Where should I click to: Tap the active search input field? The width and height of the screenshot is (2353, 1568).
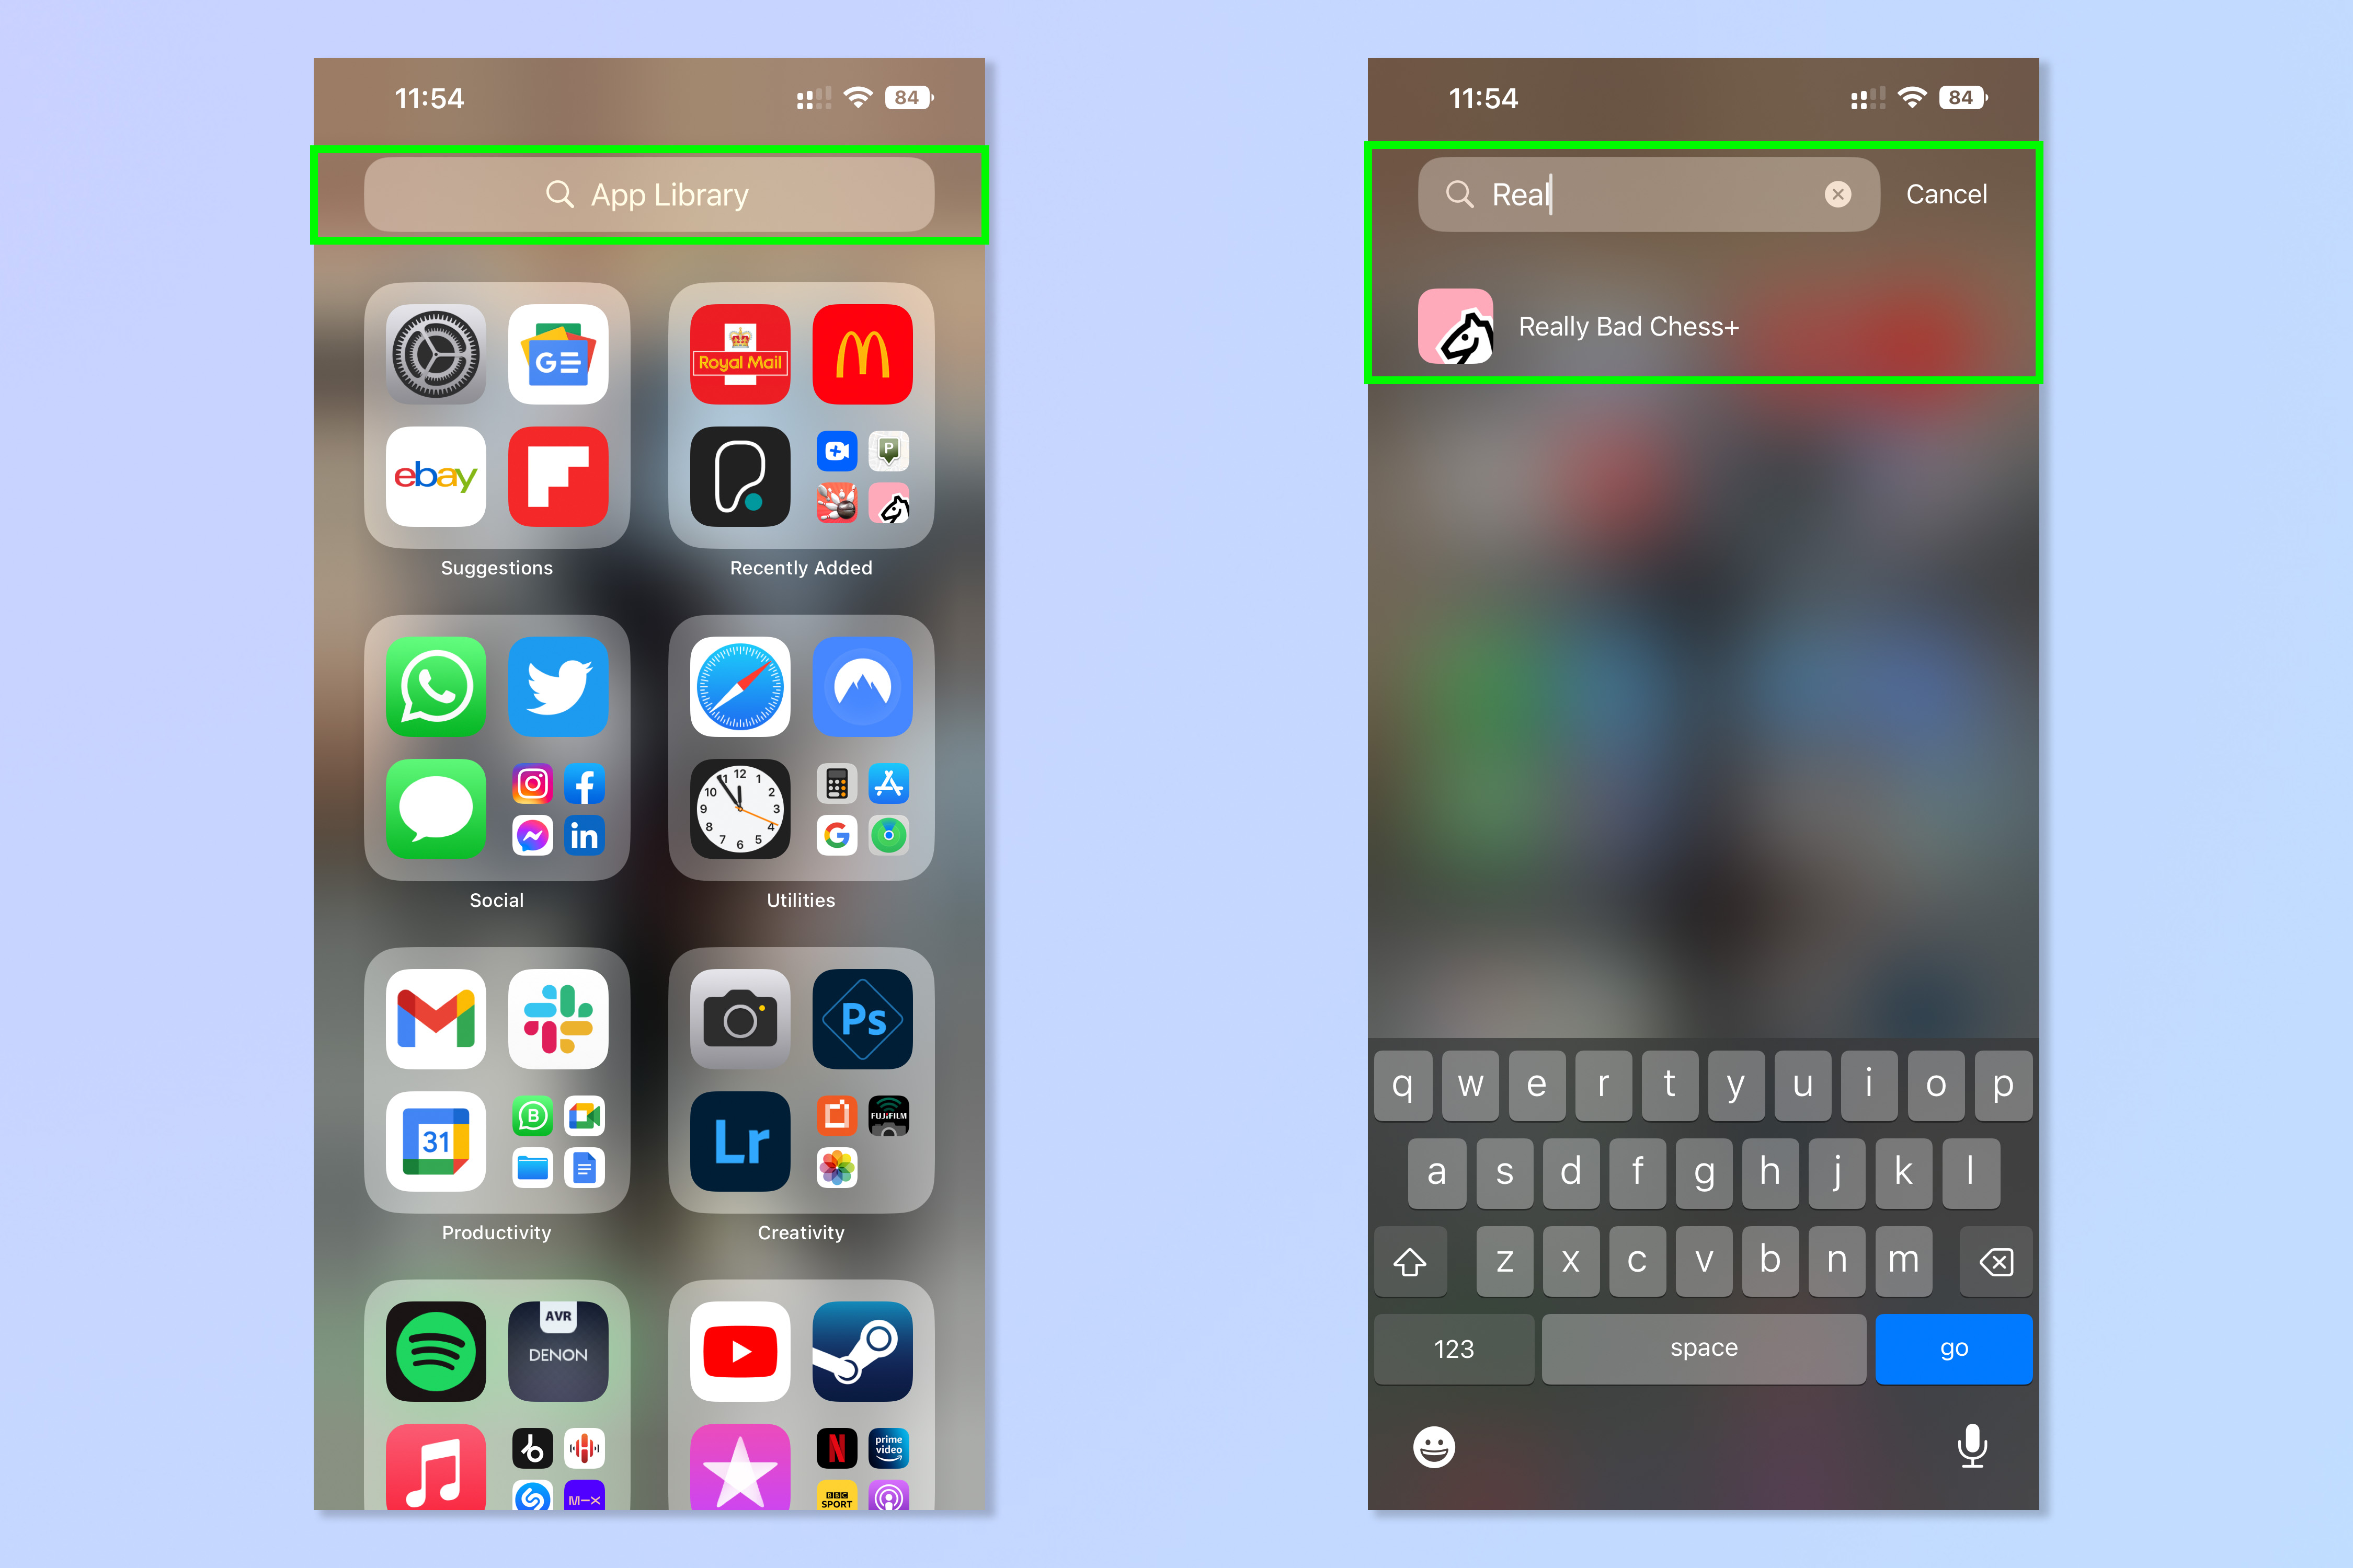[x=1646, y=192]
